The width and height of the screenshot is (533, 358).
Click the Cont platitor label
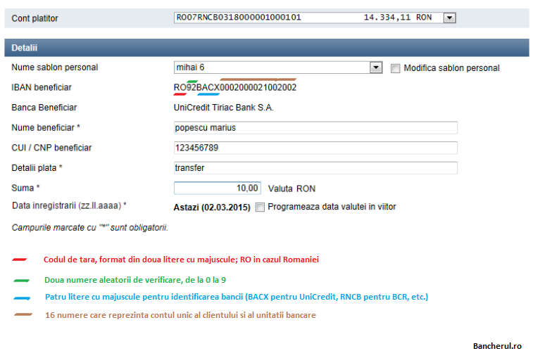(35, 18)
